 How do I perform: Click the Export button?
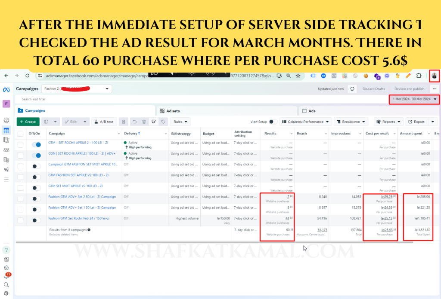(x=416, y=122)
